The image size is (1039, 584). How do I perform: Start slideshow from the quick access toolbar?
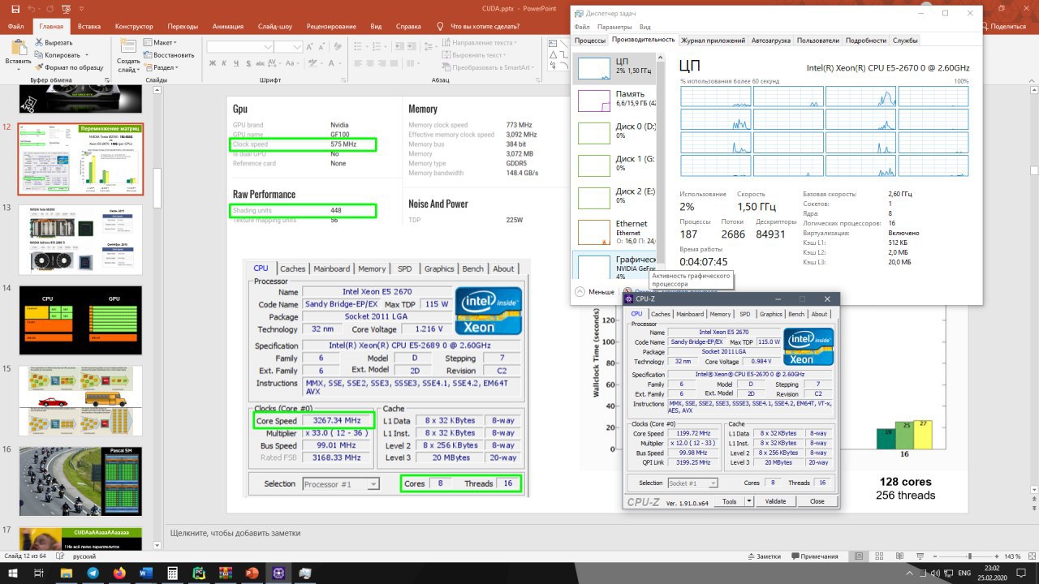coord(67,9)
